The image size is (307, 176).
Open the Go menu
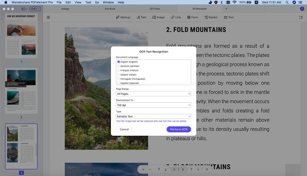[x=97, y=2]
